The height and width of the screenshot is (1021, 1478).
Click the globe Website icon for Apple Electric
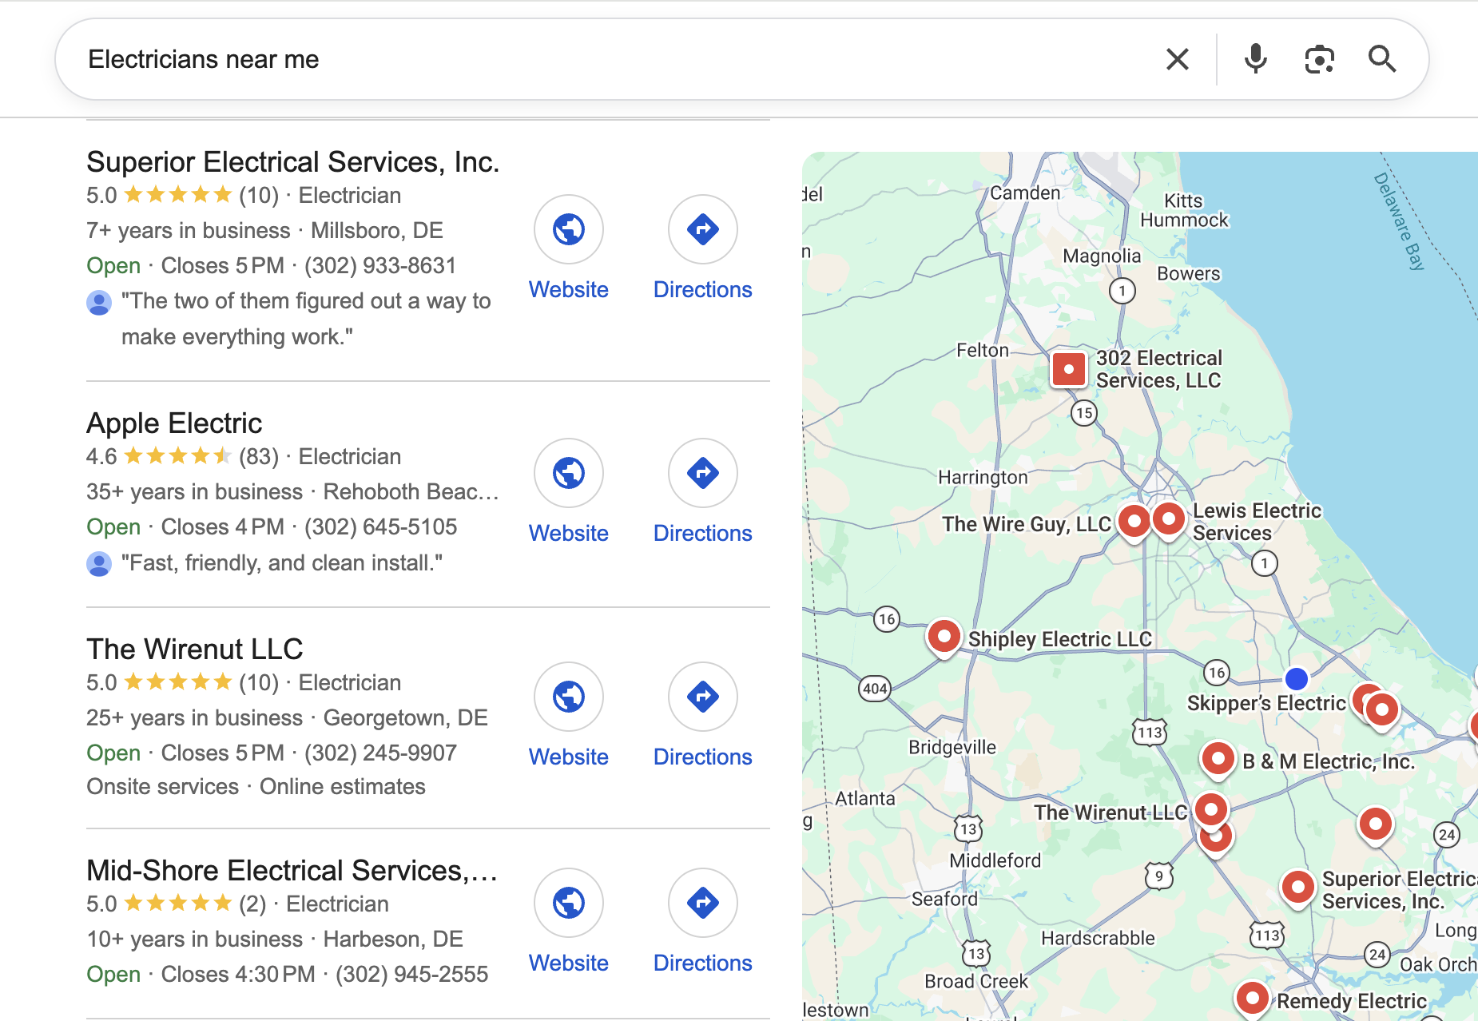(x=569, y=473)
